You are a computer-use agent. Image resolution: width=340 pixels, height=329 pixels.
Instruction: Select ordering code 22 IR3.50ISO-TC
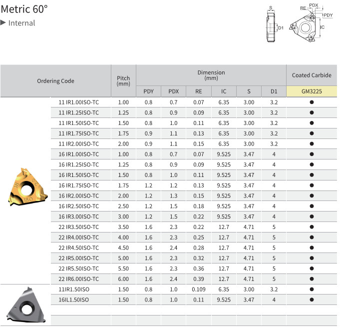79,227
